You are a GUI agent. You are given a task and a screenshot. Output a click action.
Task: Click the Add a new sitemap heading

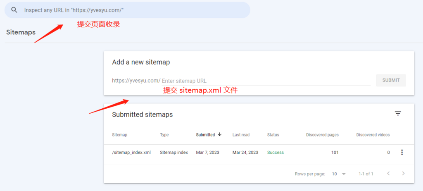point(141,62)
